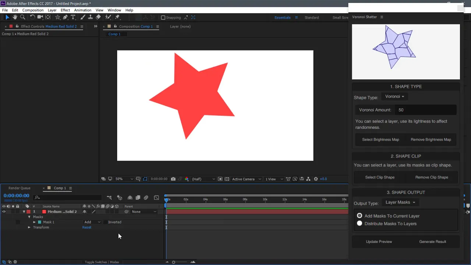Open the Shape Type dropdown in Voronoi Shatter
Screen dimensions: 471x265
pos(394,96)
